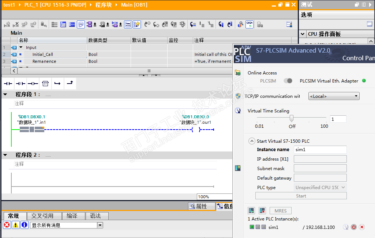Click the Instance name field sim1

click(x=320, y=149)
